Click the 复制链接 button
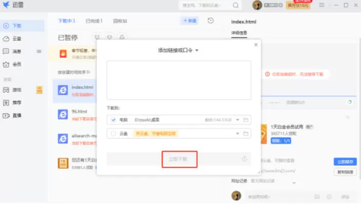361x204 pixels. click(345, 172)
